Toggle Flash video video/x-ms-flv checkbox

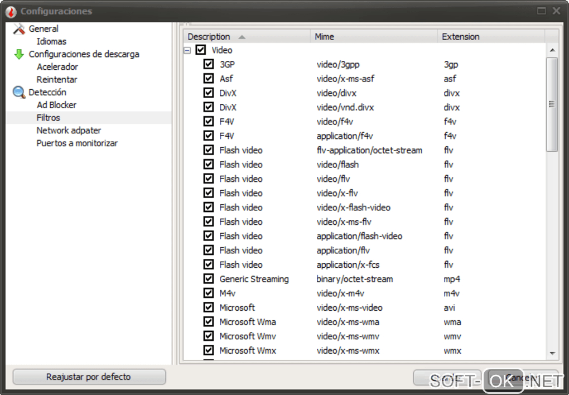tap(208, 221)
